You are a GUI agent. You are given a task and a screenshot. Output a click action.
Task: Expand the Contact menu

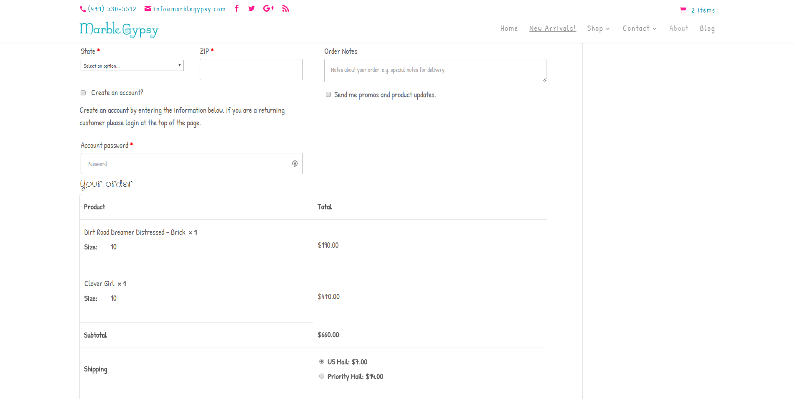point(639,28)
